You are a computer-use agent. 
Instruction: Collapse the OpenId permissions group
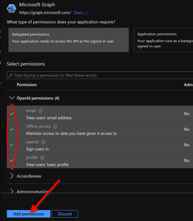[x=12, y=98]
